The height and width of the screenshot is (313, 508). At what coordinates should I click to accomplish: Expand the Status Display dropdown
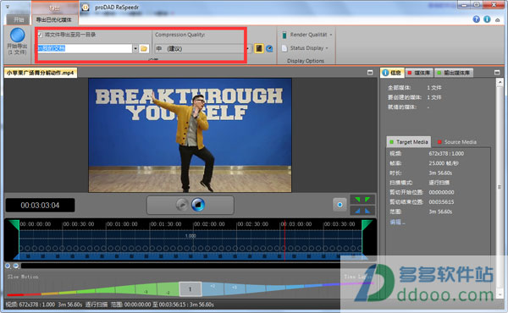[x=327, y=48]
